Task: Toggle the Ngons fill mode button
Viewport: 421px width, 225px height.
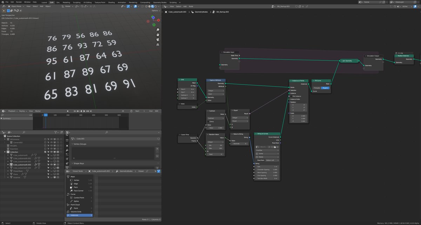Action: tap(325, 88)
